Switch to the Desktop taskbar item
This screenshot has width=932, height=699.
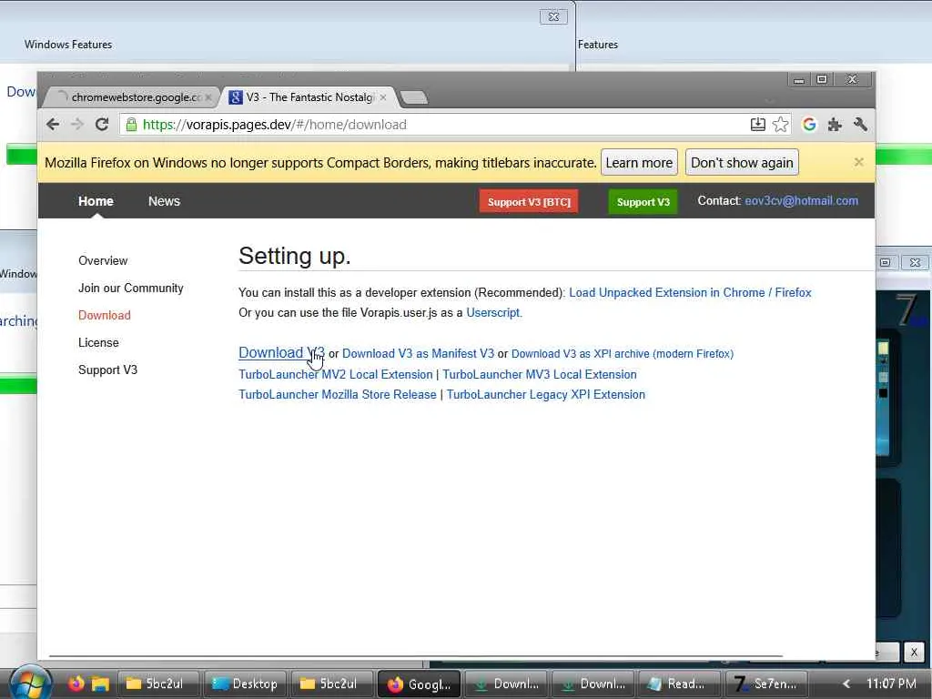[245, 684]
